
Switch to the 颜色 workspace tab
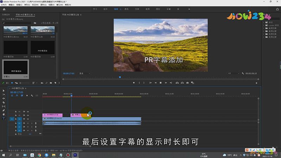pyautogui.click(x=126, y=9)
